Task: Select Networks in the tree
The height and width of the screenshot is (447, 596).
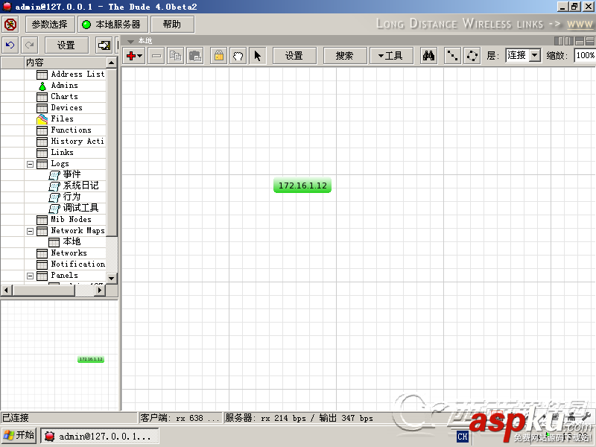Action: point(69,253)
